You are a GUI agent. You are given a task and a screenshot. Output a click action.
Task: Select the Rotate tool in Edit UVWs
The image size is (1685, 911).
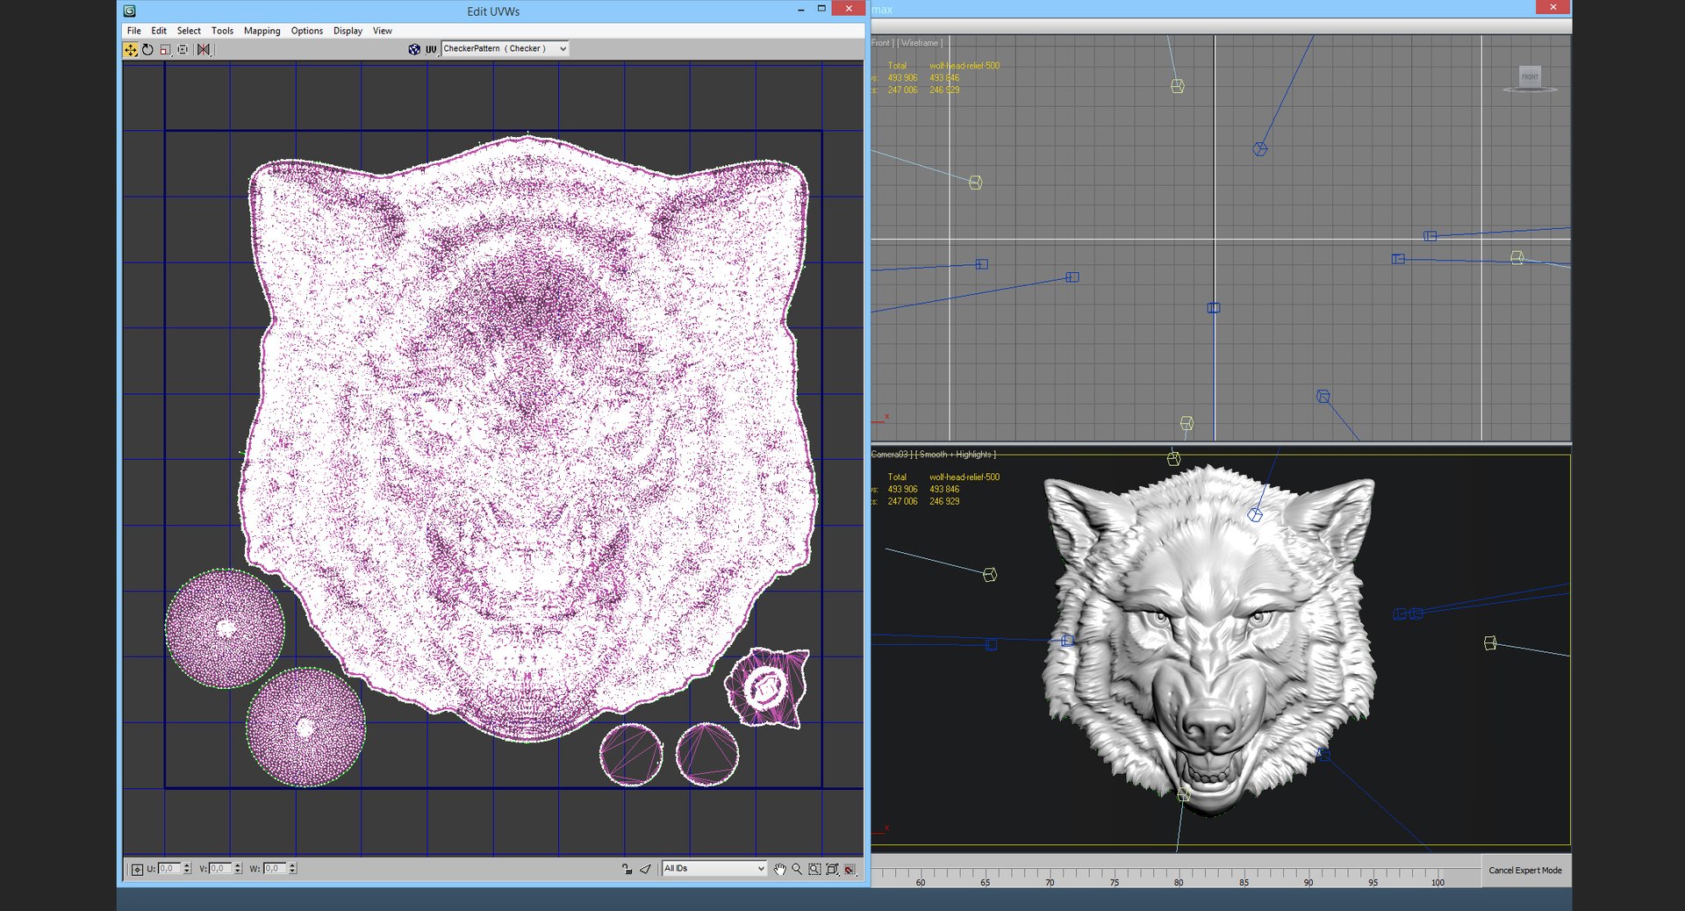[147, 50]
